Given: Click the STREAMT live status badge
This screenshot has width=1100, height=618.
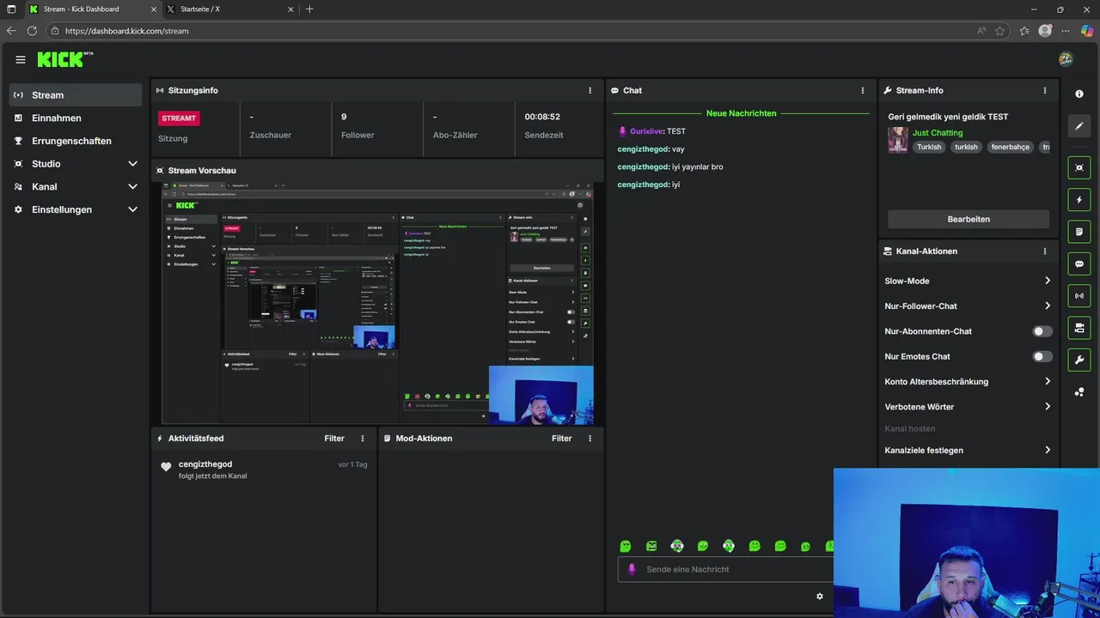Looking at the screenshot, I should 179,118.
